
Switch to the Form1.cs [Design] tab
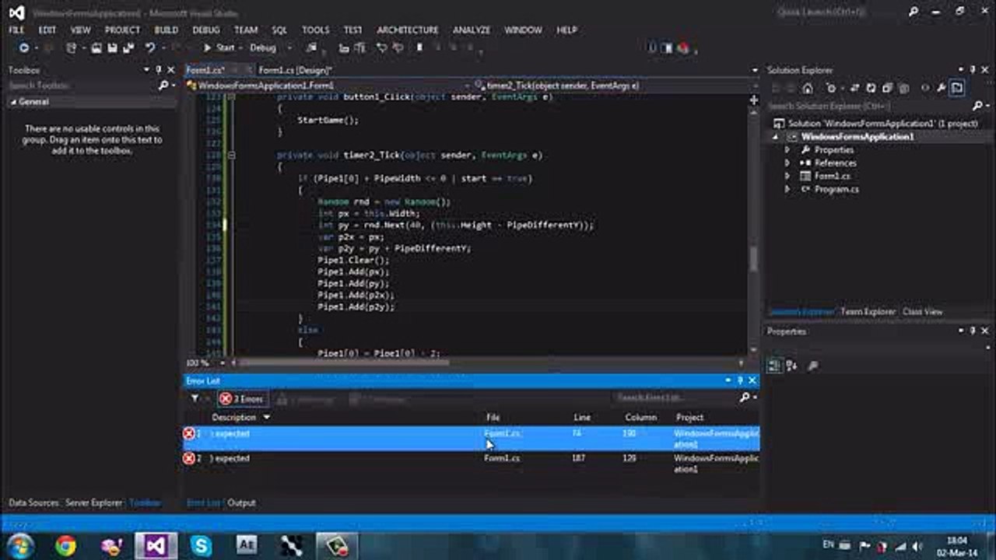point(295,70)
